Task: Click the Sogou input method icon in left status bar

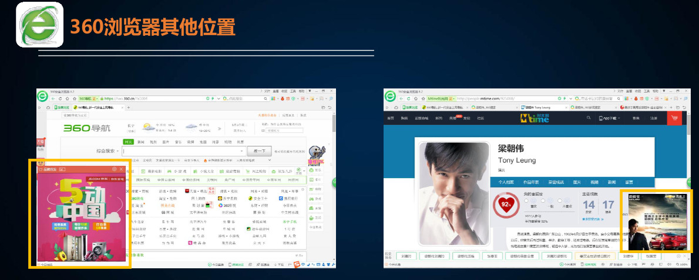Action: [x=297, y=265]
